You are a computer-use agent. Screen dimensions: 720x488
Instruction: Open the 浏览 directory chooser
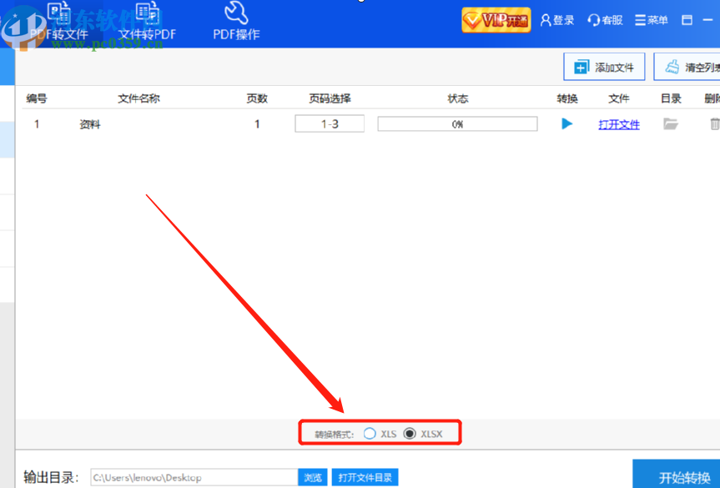pos(313,477)
